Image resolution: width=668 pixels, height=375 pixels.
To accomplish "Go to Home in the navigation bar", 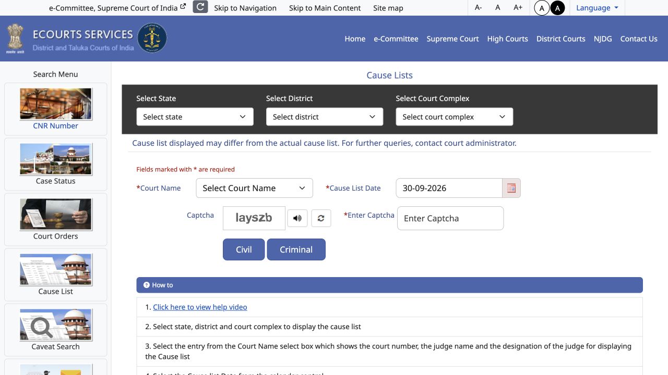I will pos(355,39).
